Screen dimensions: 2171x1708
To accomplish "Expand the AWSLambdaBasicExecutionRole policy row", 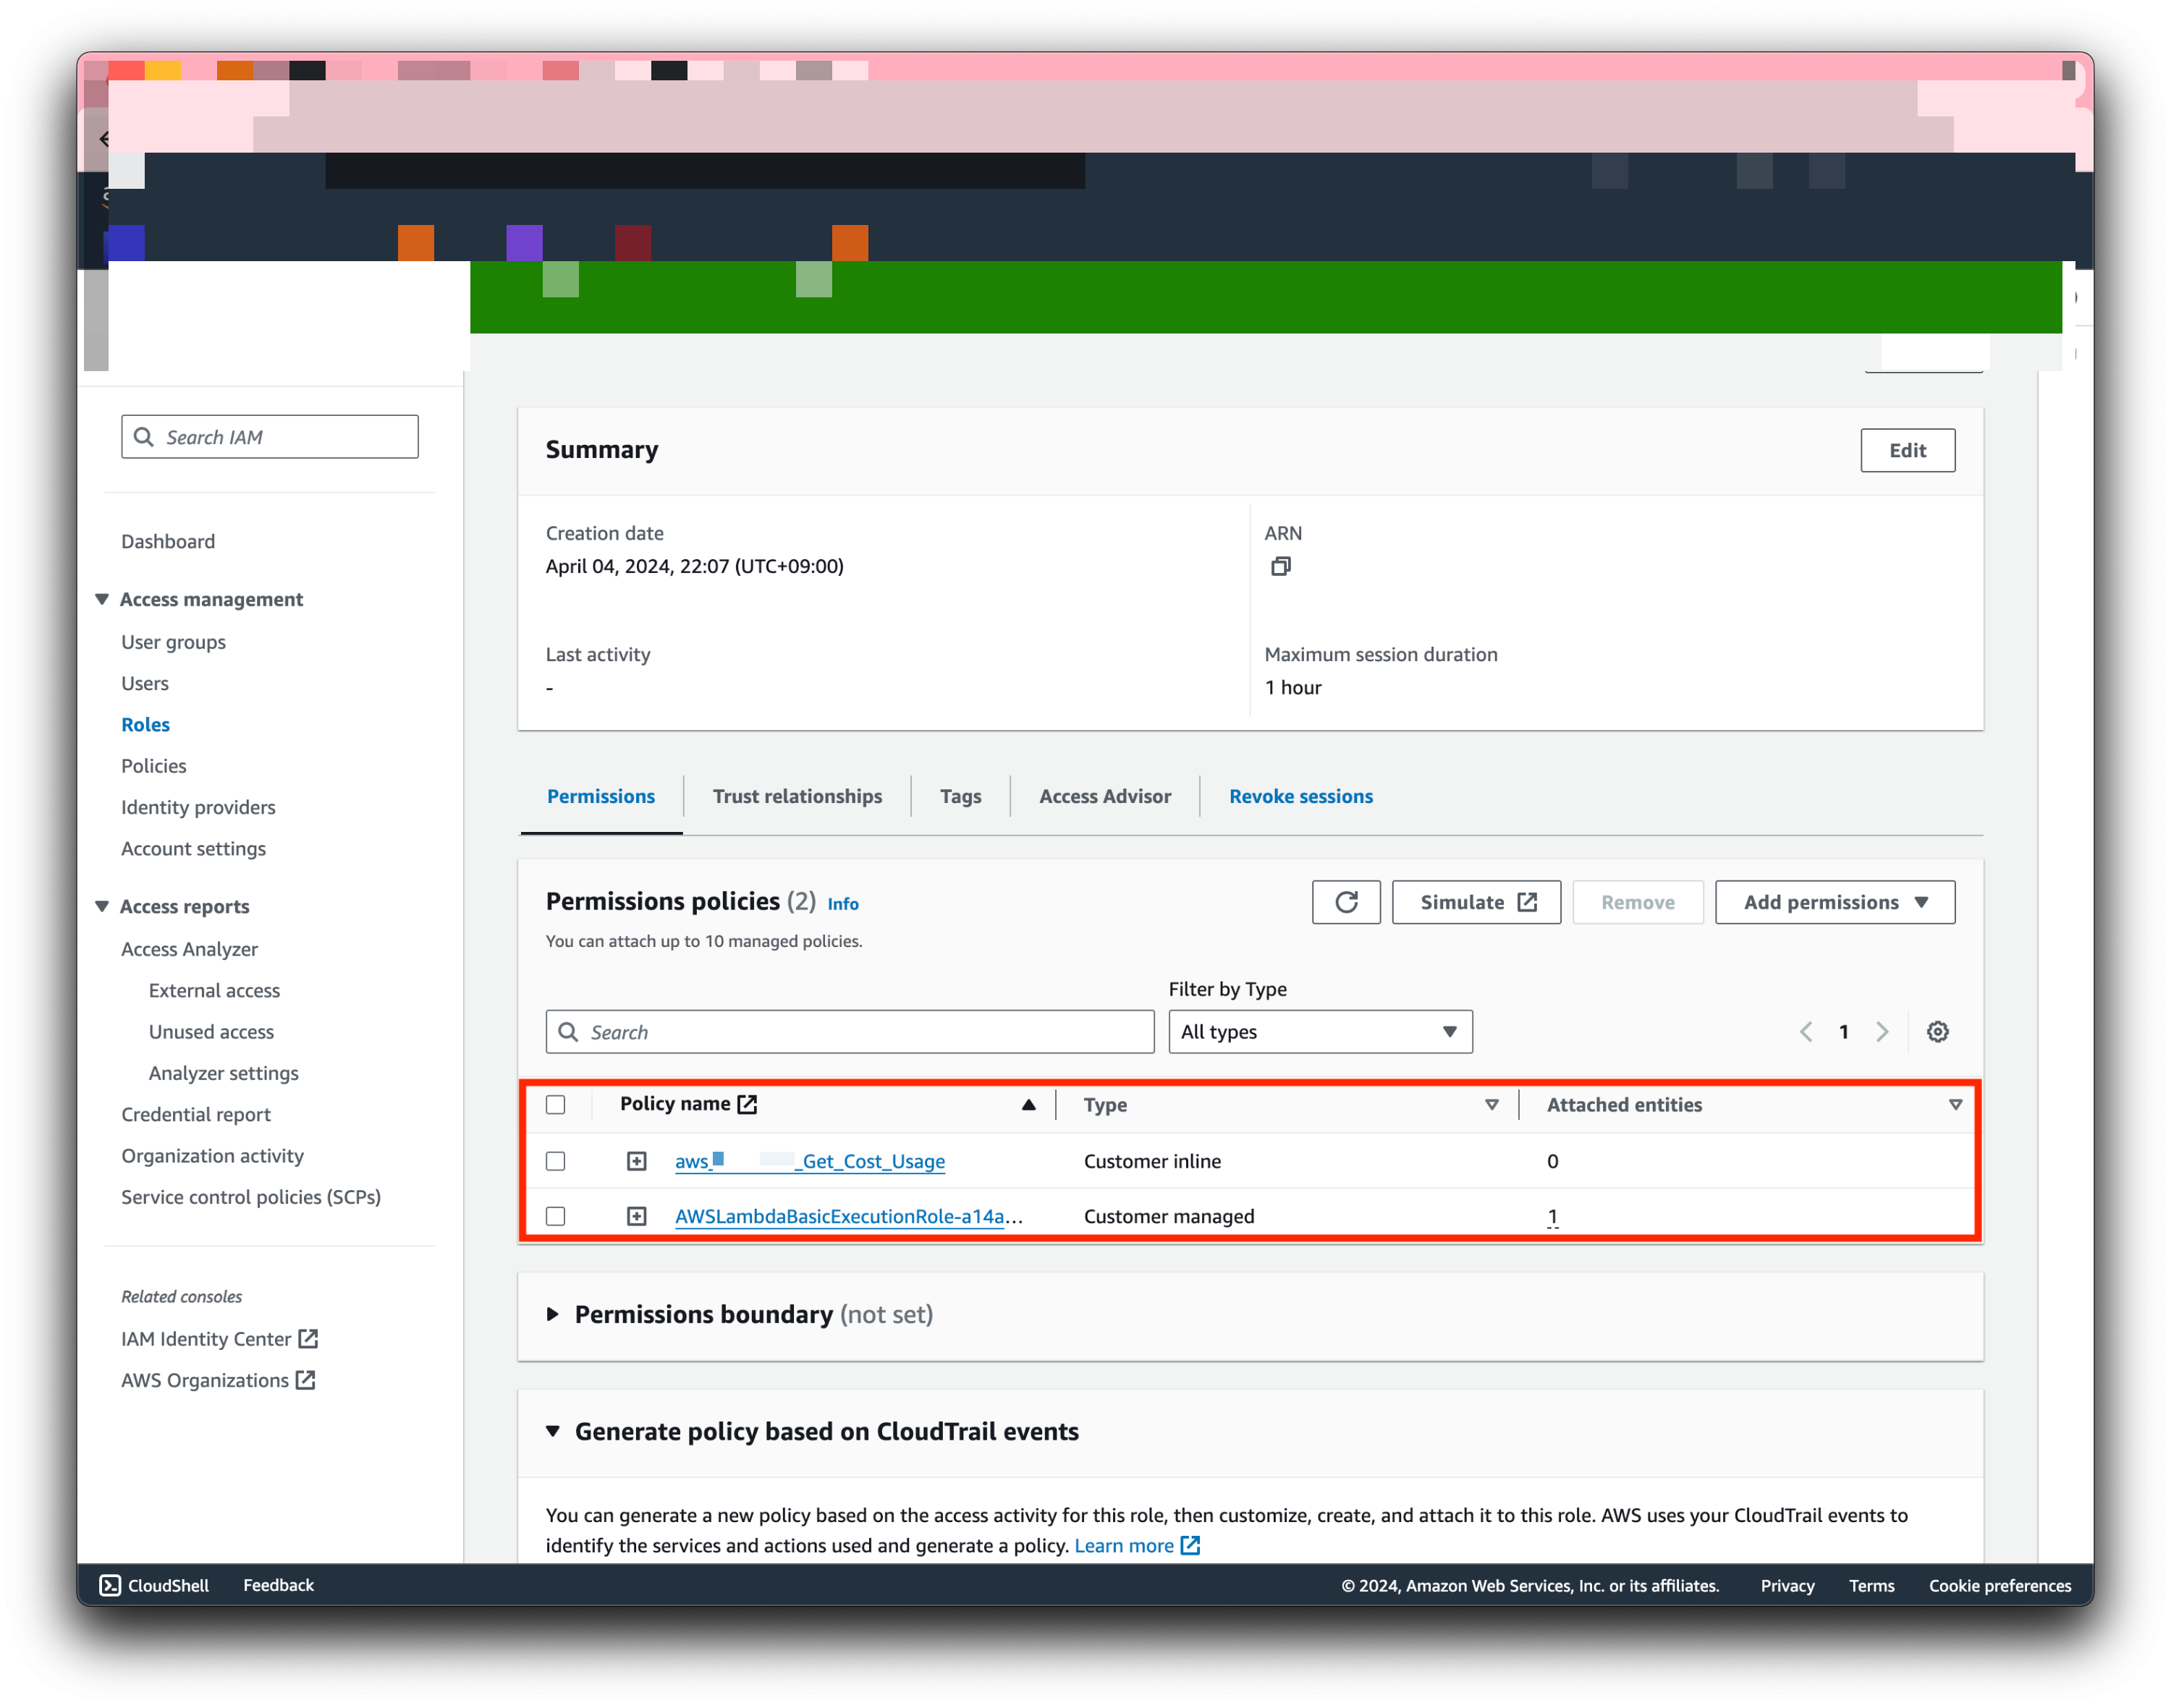I will 636,1215.
